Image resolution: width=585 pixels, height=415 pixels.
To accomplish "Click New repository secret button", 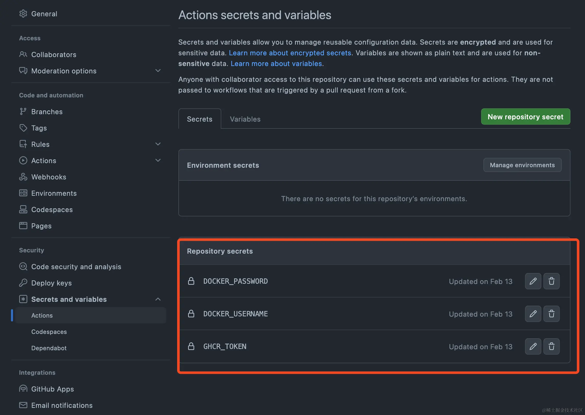I will pyautogui.click(x=525, y=117).
